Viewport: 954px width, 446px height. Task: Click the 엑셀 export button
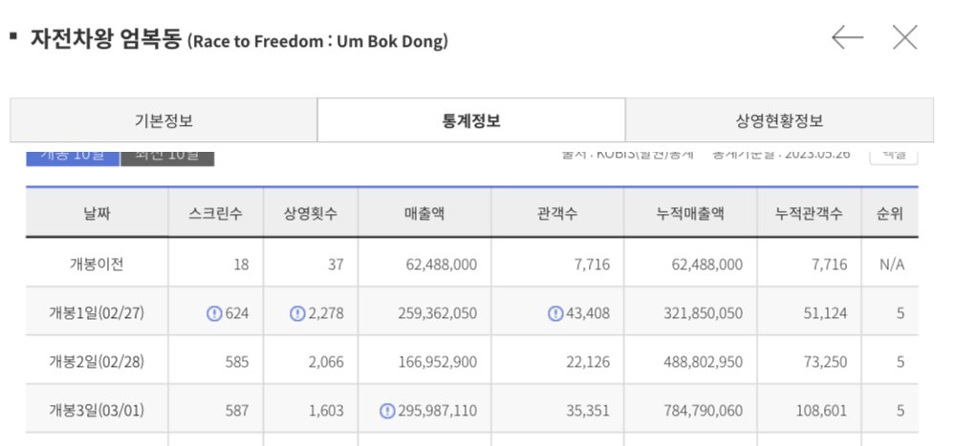pos(893,156)
